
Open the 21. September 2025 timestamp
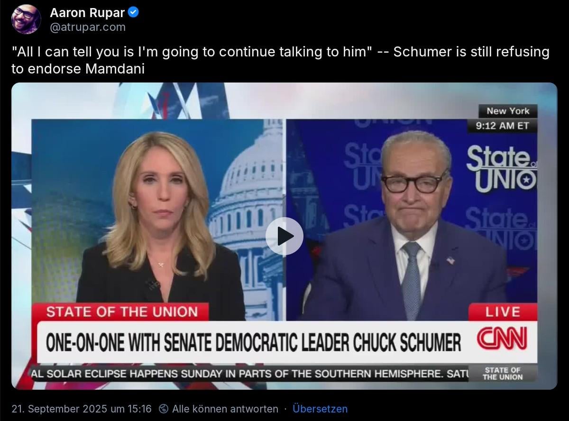(x=82, y=409)
